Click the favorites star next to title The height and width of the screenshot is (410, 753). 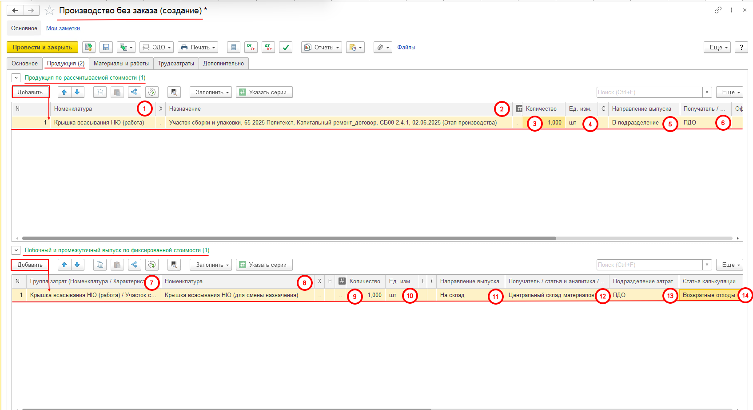49,11
